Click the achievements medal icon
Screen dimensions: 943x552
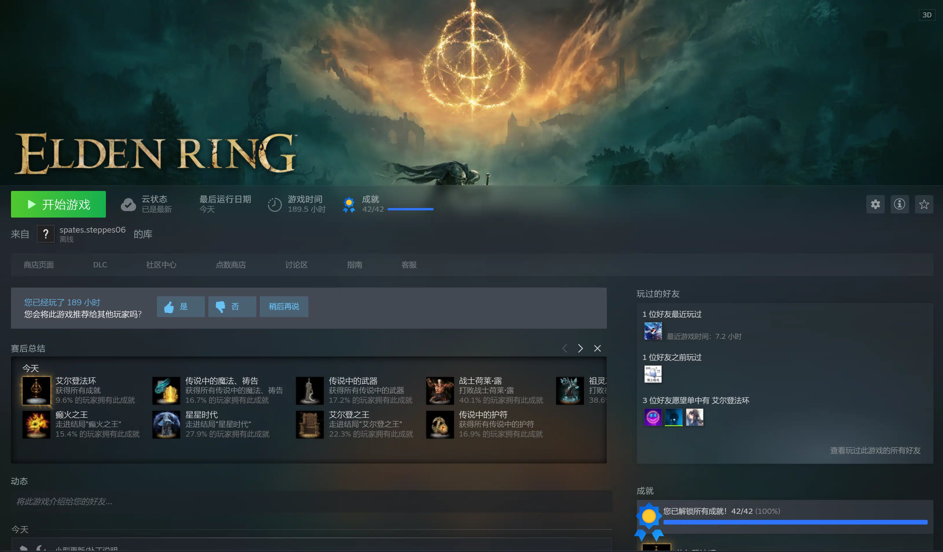[x=349, y=204]
